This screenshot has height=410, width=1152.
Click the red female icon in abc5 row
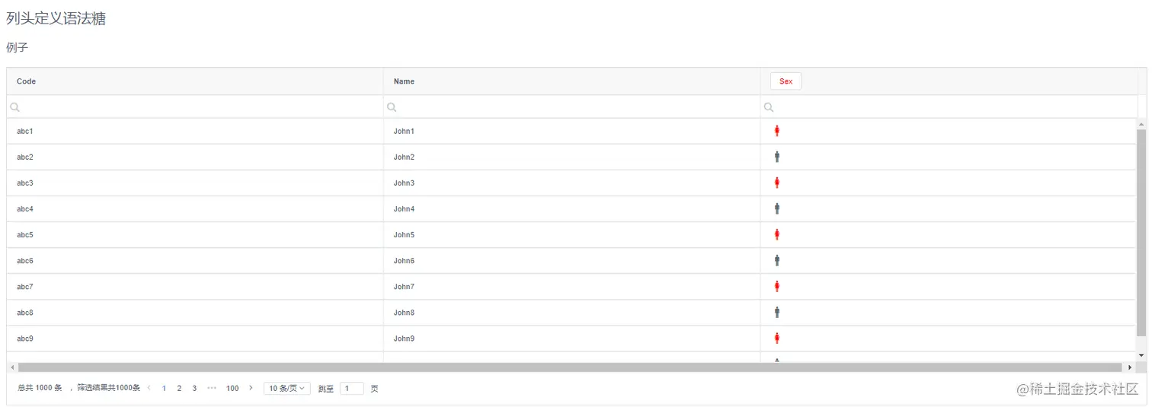pyautogui.click(x=776, y=234)
